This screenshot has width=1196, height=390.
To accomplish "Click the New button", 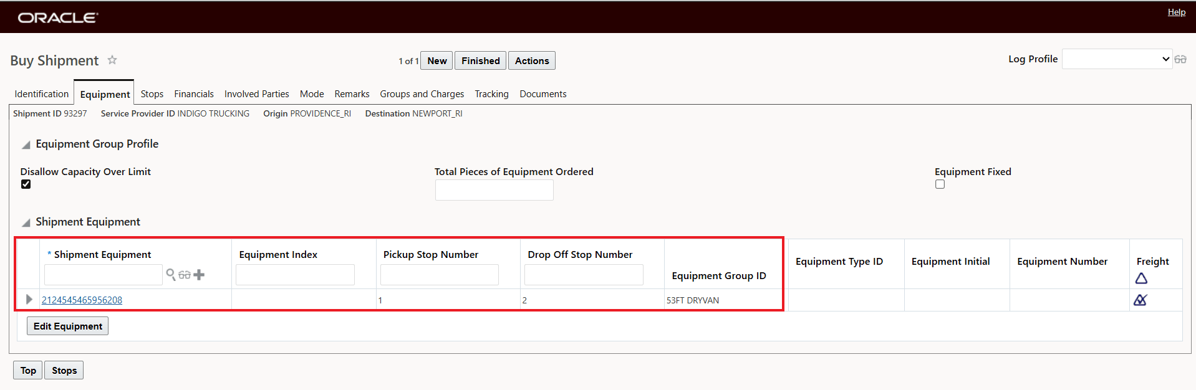I will (x=437, y=60).
